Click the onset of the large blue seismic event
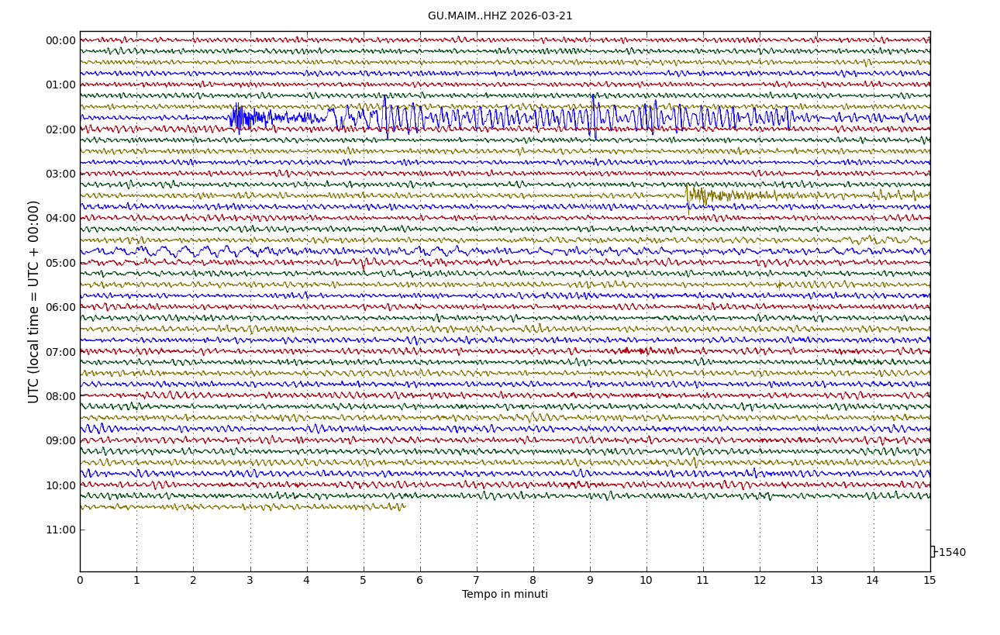This screenshot has height=635, width=1000. (x=232, y=118)
